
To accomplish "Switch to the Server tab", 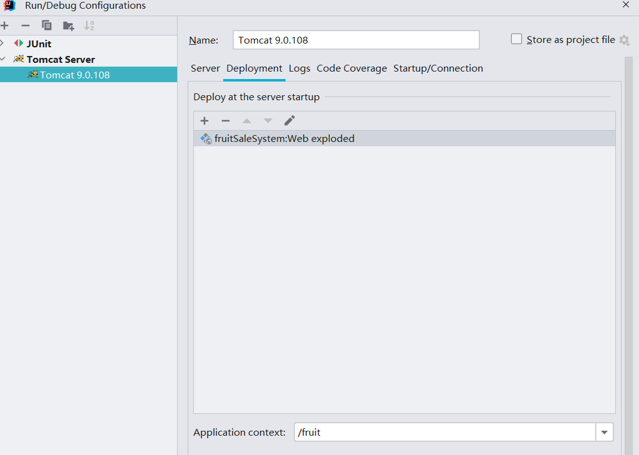I will (205, 68).
